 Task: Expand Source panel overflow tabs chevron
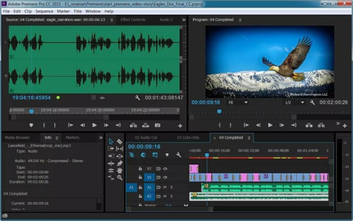[x=184, y=20]
